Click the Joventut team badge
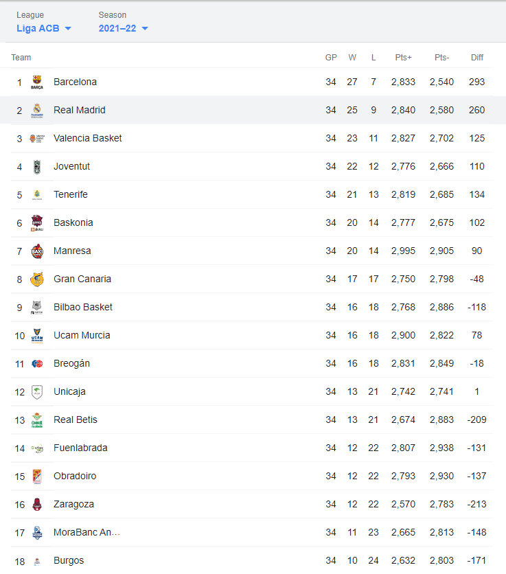Viewport: 506px width, 574px height. click(x=37, y=167)
